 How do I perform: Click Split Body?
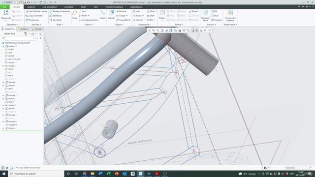point(56,16)
